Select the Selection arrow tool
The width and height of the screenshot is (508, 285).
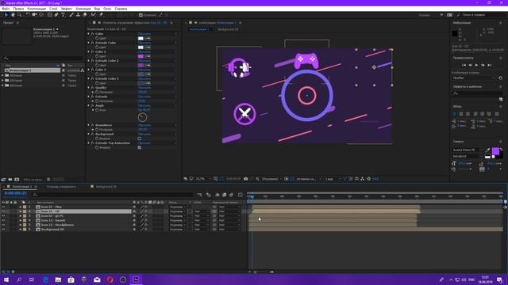[x=6, y=15]
